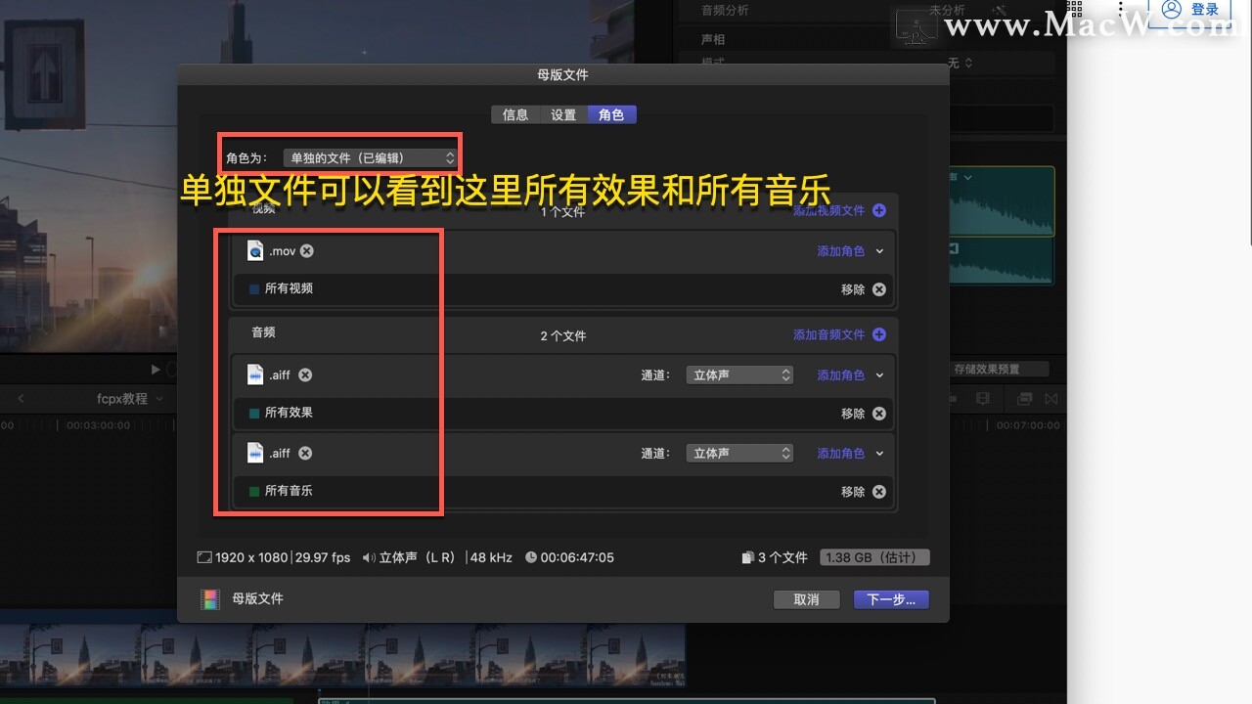Click the clock icon beside 00:06:47:05
Image resolution: width=1252 pixels, height=704 pixels.
pyautogui.click(x=531, y=557)
